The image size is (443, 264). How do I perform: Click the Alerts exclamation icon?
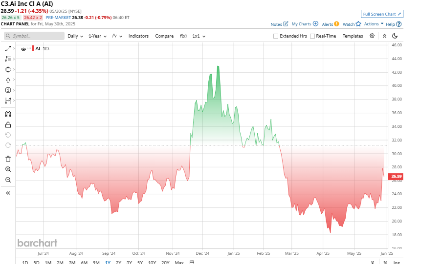[x=336, y=24]
